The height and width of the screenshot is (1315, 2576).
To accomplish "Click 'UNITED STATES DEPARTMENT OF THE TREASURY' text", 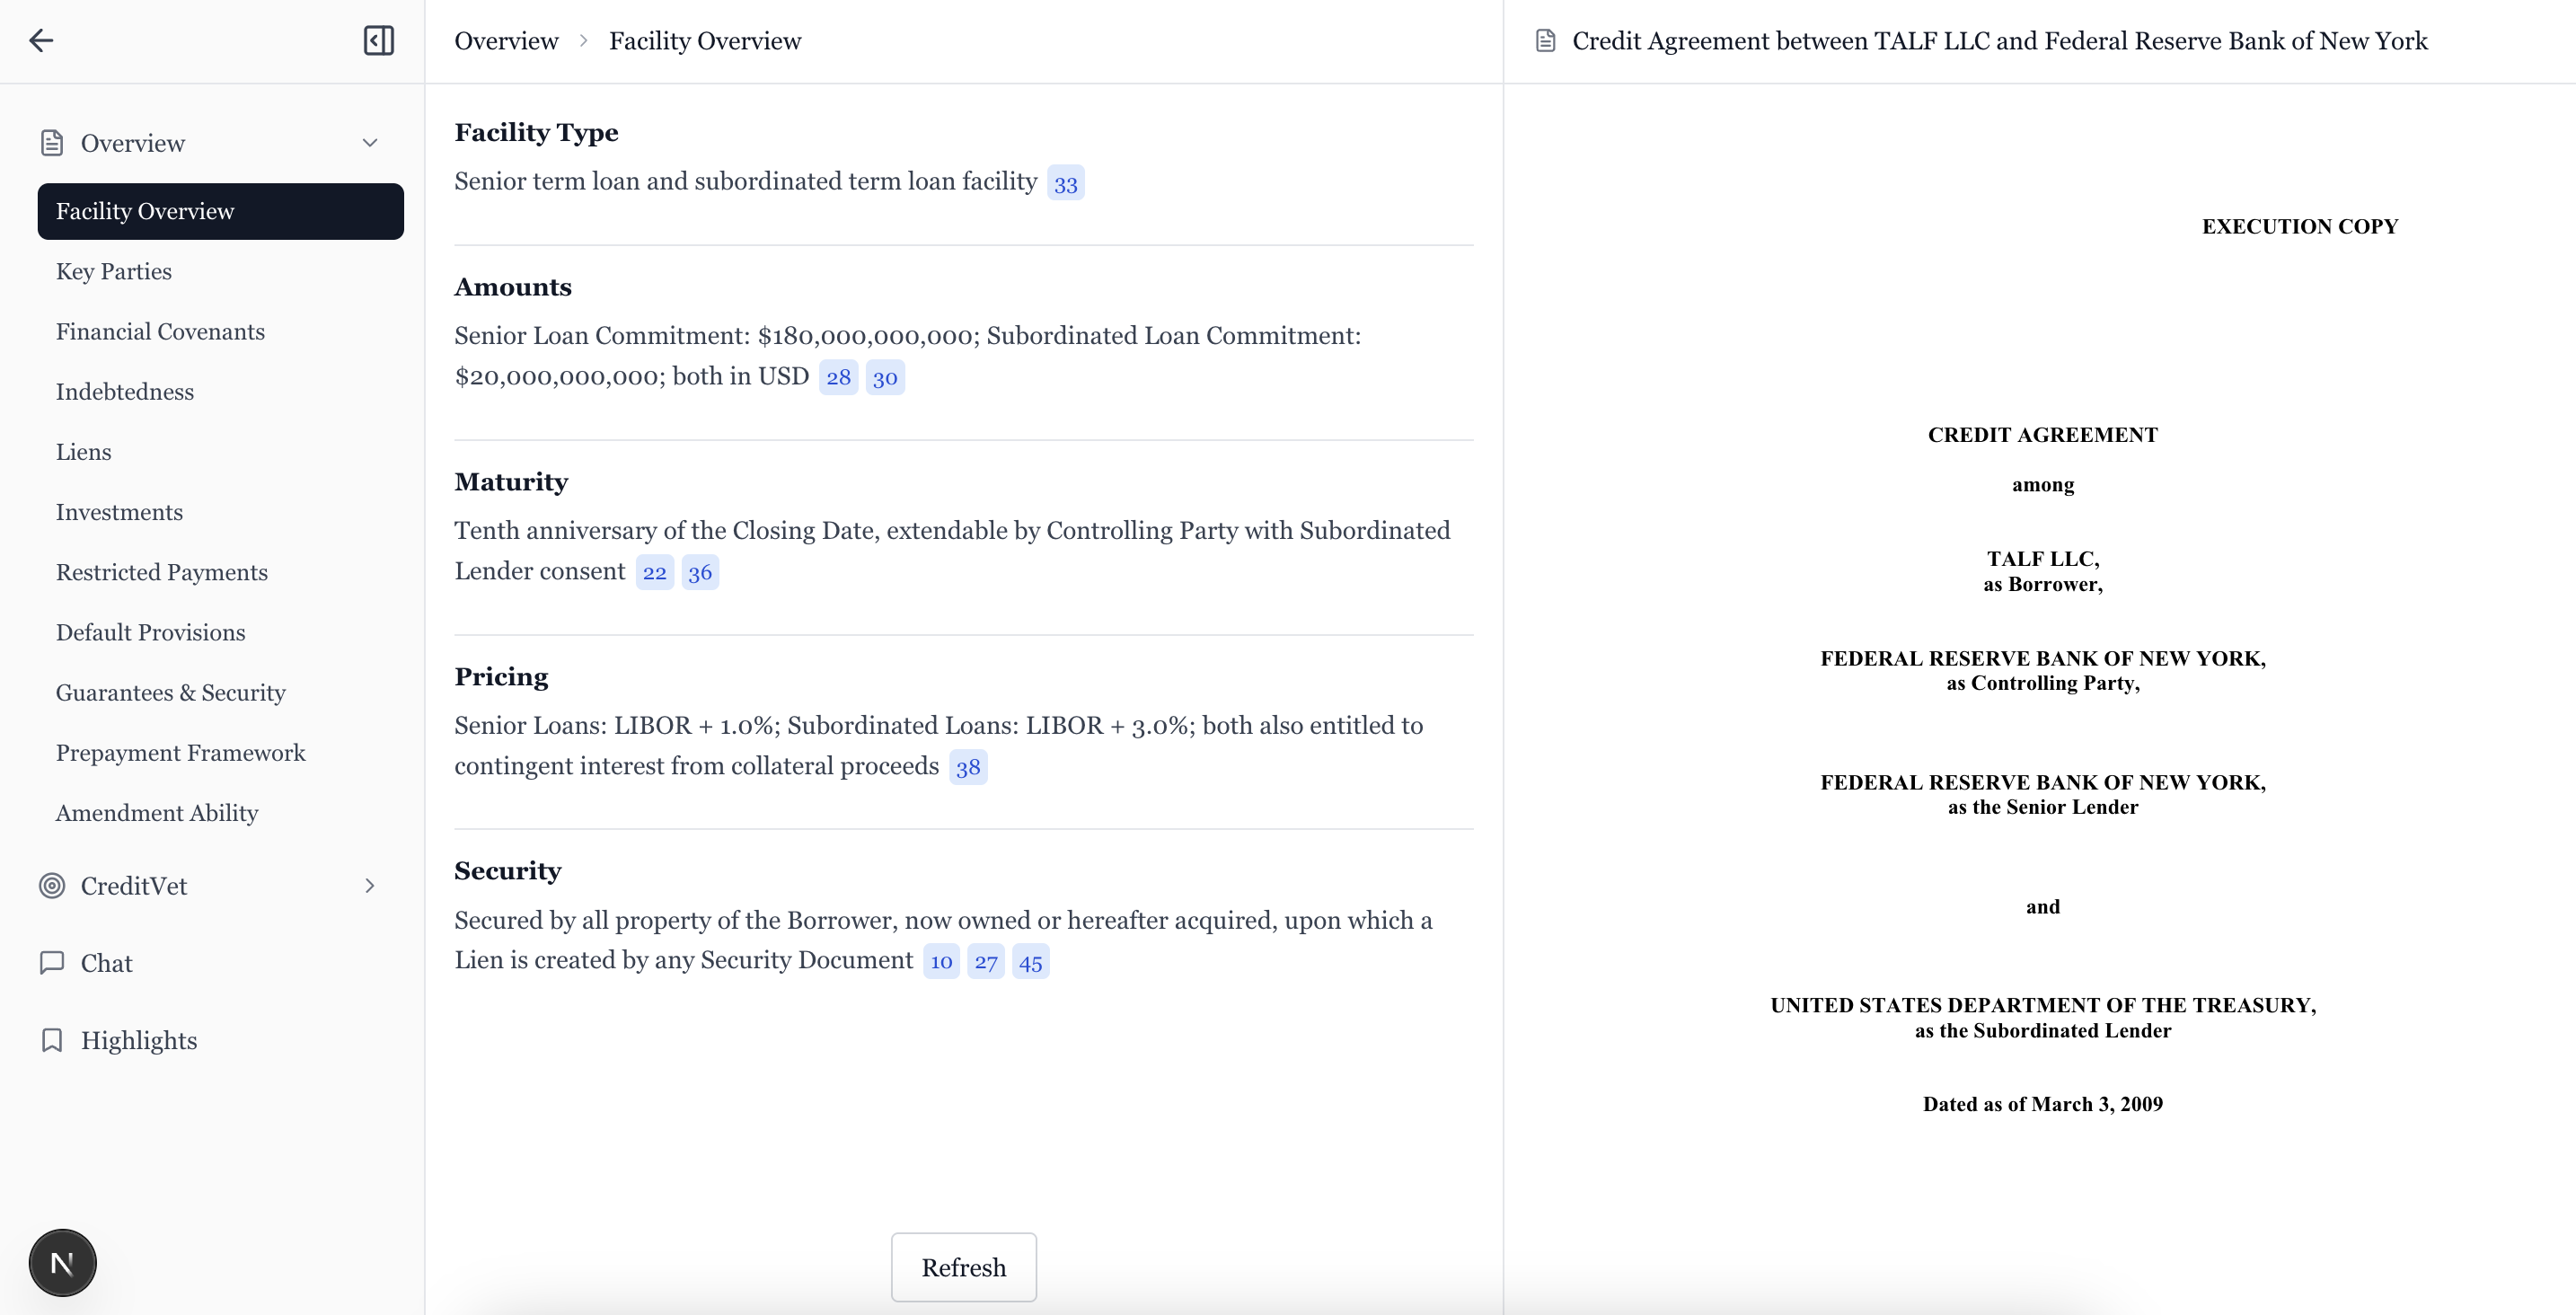I will click(x=2043, y=1005).
